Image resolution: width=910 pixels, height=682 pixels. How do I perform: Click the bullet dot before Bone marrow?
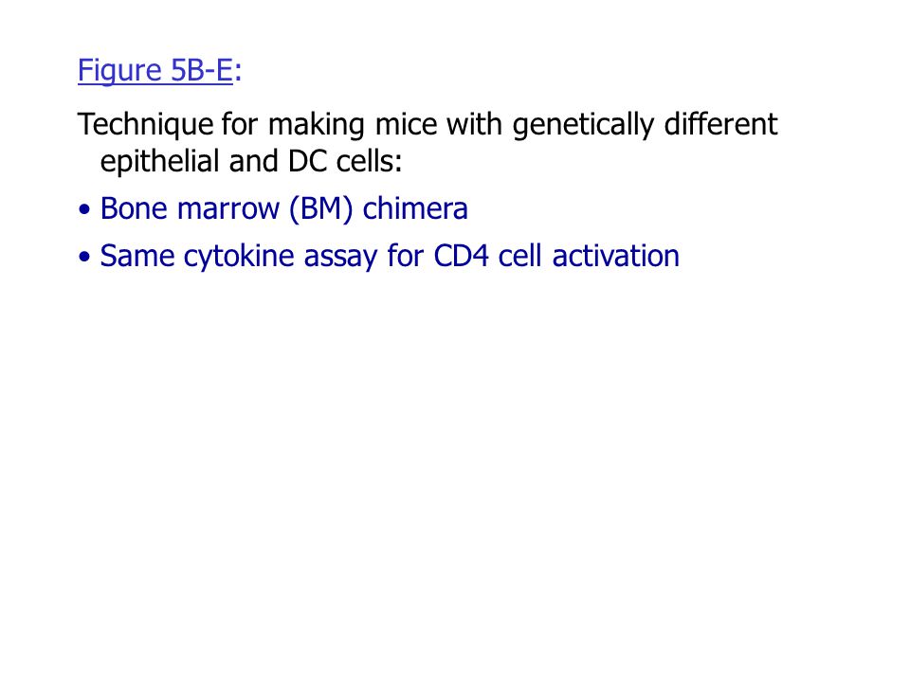point(84,210)
